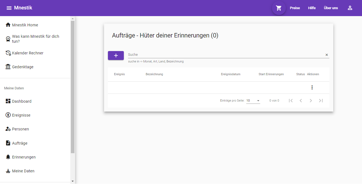Open Preise in the top bar
This screenshot has width=362, height=184.
[295, 8]
